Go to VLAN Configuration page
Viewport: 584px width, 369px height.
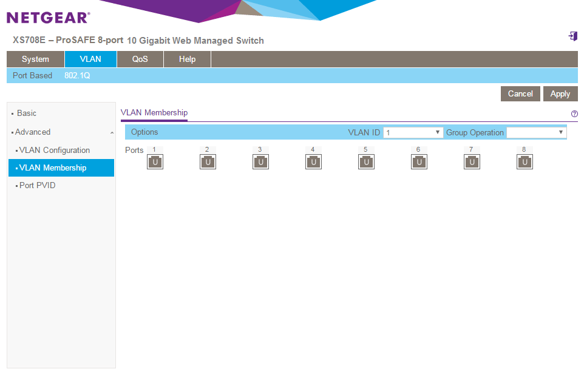coord(54,150)
